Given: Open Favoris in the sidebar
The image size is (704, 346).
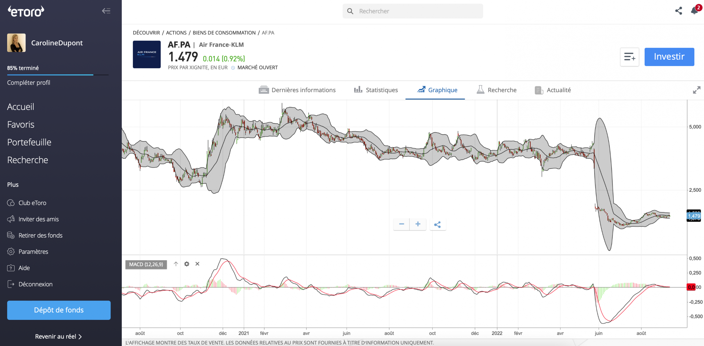Looking at the screenshot, I should point(21,125).
